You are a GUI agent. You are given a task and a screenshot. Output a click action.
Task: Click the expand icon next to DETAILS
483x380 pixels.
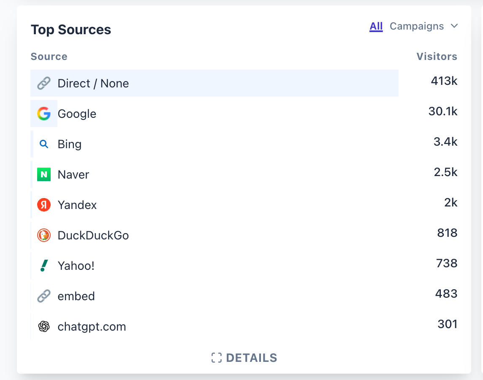pos(216,358)
